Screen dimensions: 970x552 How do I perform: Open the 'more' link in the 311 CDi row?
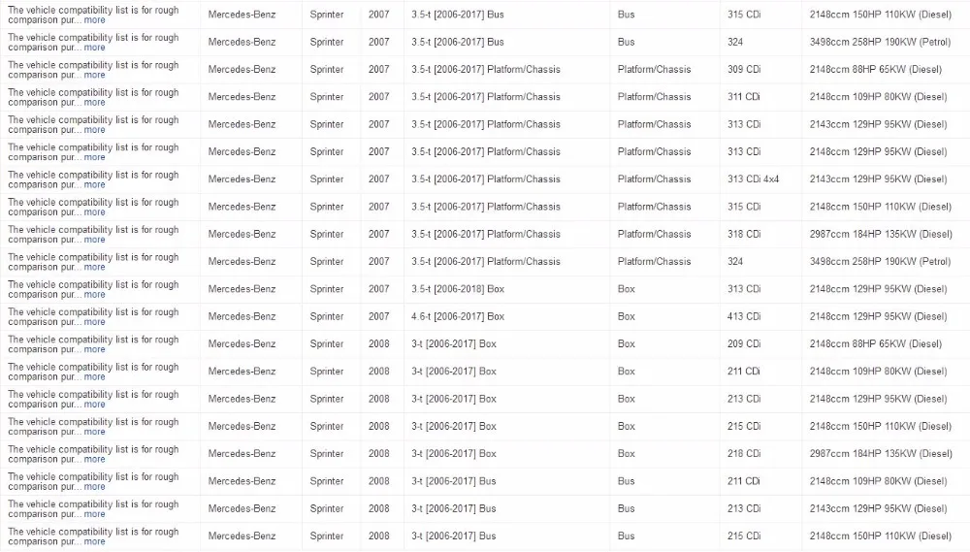pos(95,102)
